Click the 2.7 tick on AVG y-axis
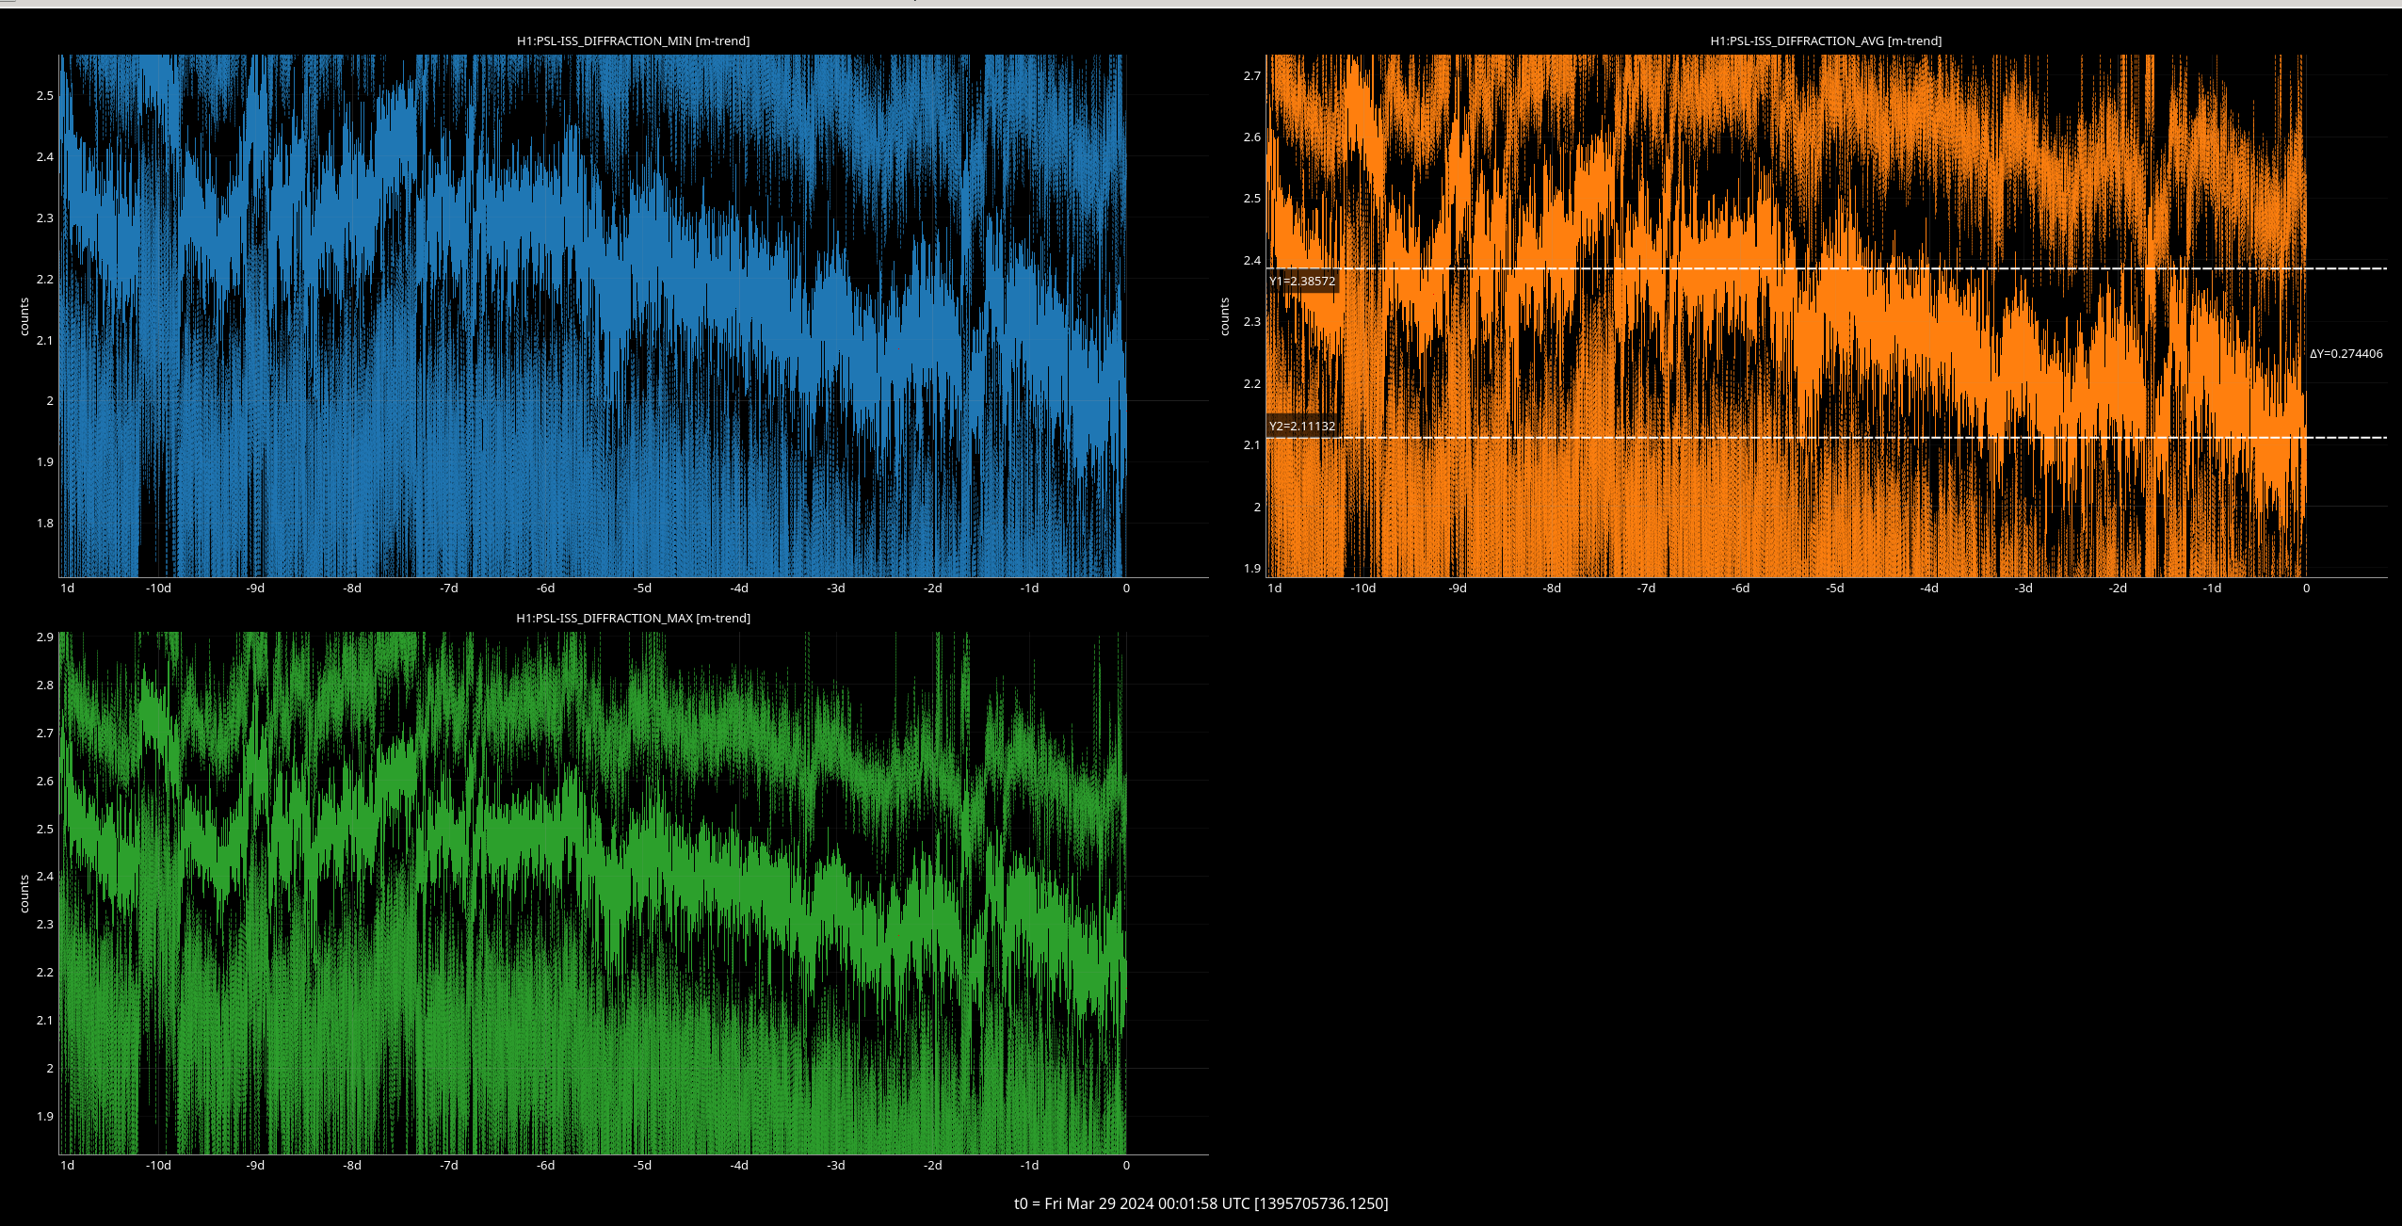 1251,75
